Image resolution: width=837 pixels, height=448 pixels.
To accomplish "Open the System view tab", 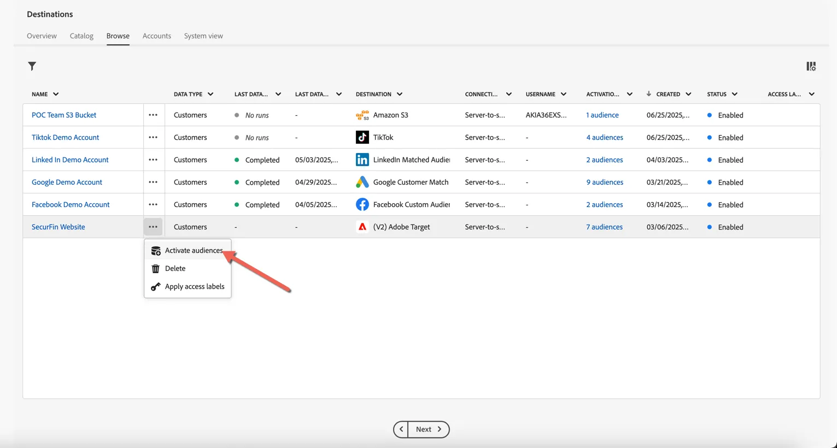I will (x=203, y=36).
